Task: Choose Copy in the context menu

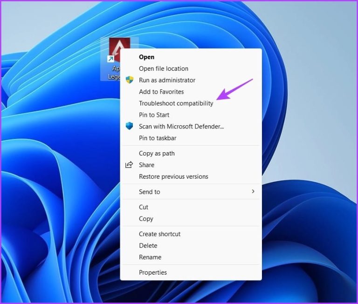Action: point(146,219)
